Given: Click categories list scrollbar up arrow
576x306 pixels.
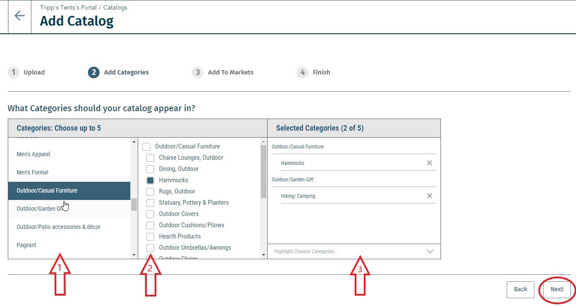Looking at the screenshot, I should (x=134, y=142).
